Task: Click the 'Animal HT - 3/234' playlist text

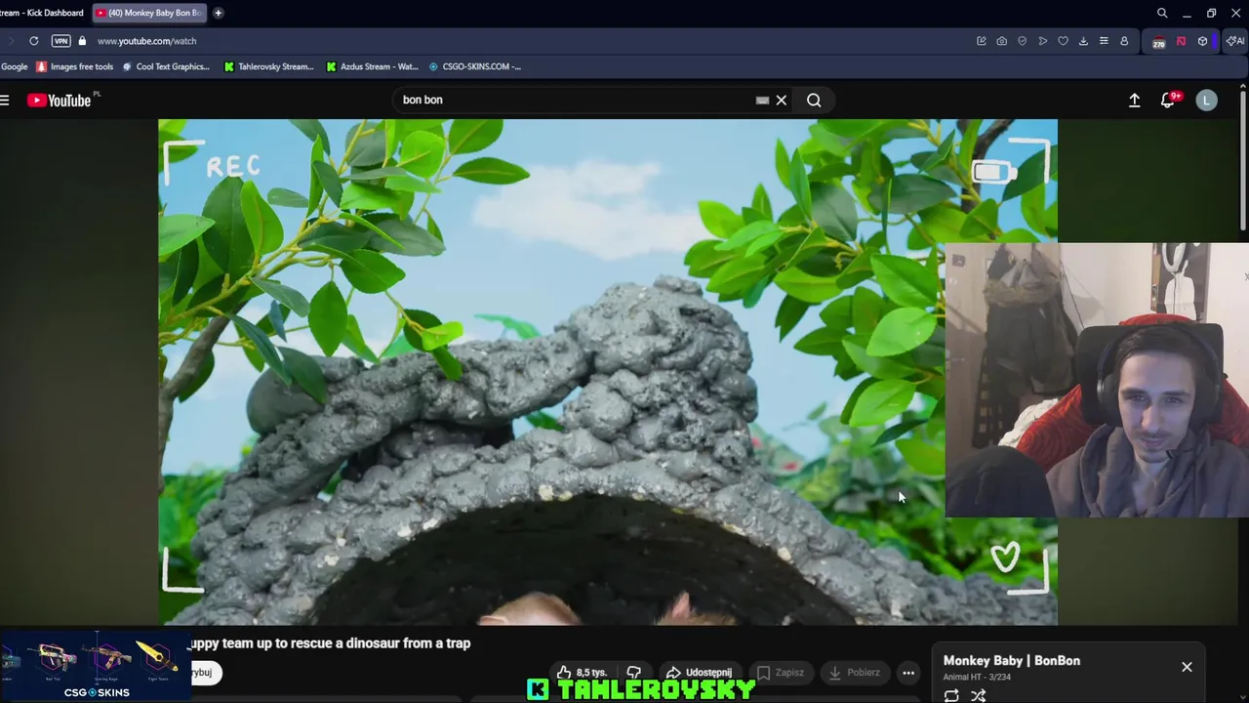Action: [x=977, y=678]
